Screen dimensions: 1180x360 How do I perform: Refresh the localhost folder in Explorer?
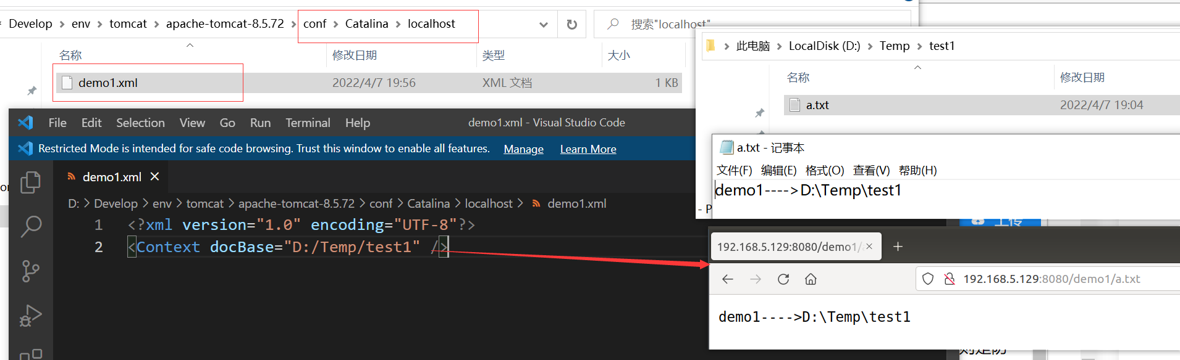point(572,25)
